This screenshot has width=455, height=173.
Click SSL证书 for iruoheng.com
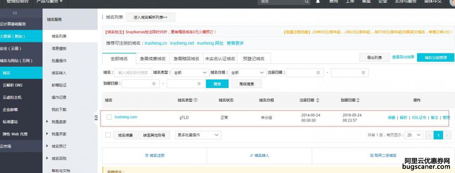[x=419, y=118]
